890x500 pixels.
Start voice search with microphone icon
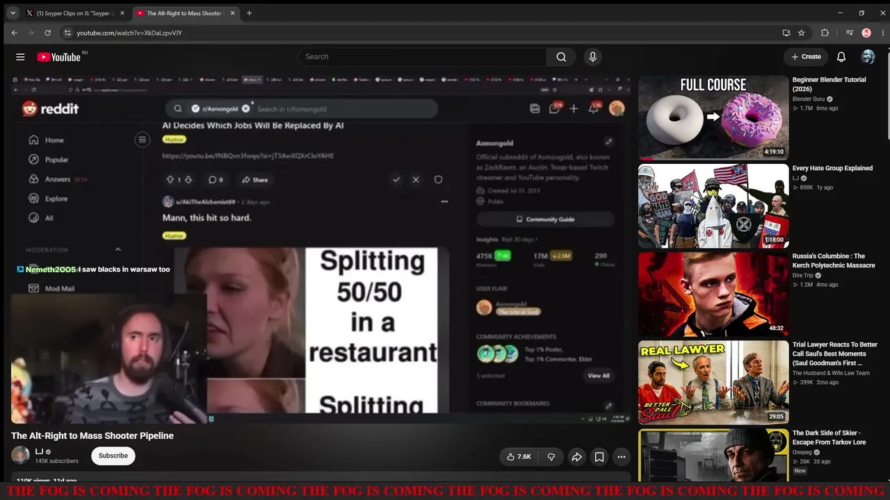[592, 57]
